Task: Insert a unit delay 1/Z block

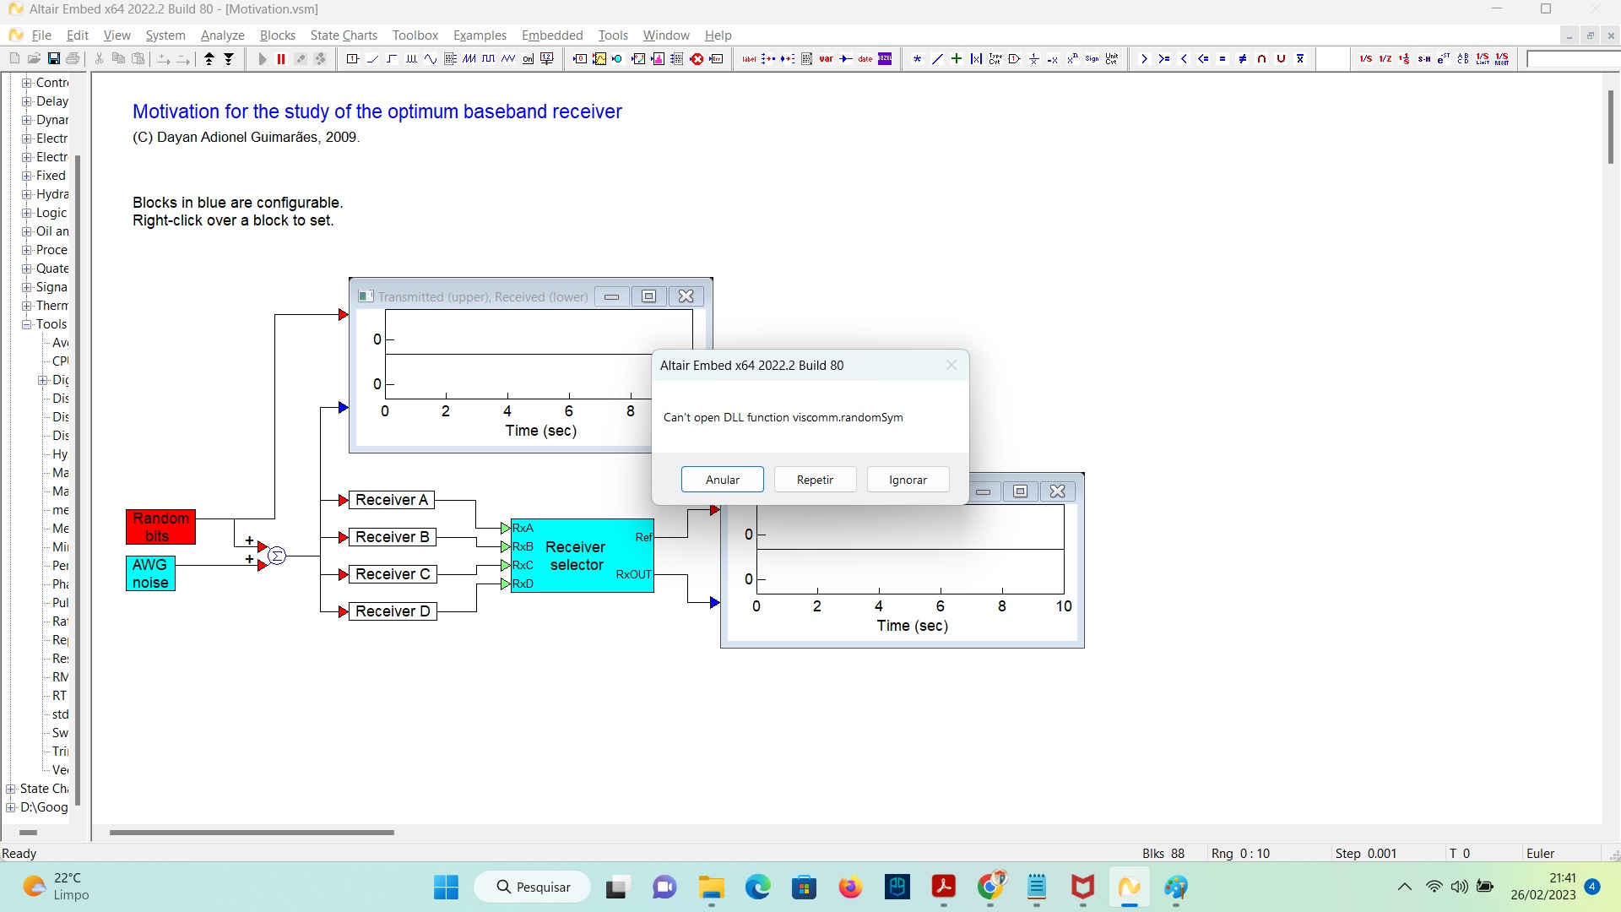Action: [x=1385, y=58]
